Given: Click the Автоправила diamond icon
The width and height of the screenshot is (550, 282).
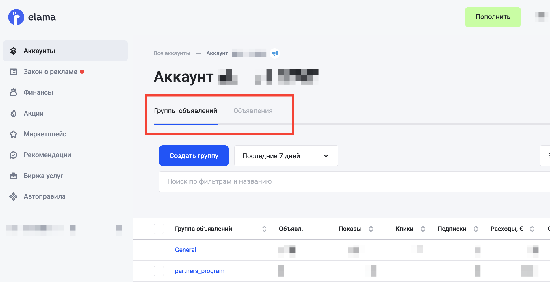Looking at the screenshot, I should [x=13, y=196].
